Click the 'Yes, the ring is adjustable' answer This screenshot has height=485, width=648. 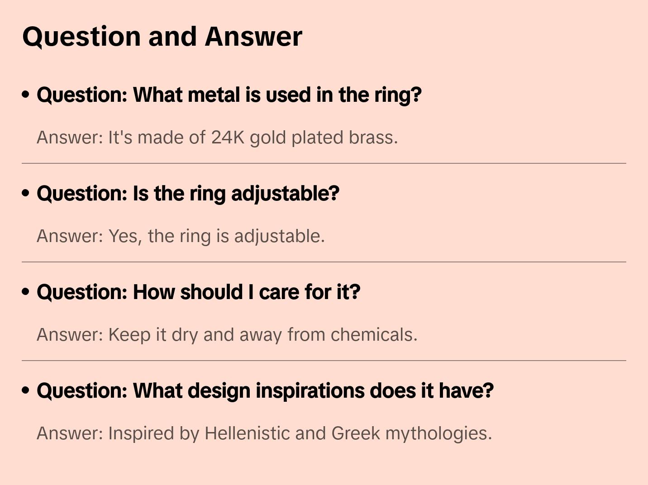pyautogui.click(x=181, y=236)
